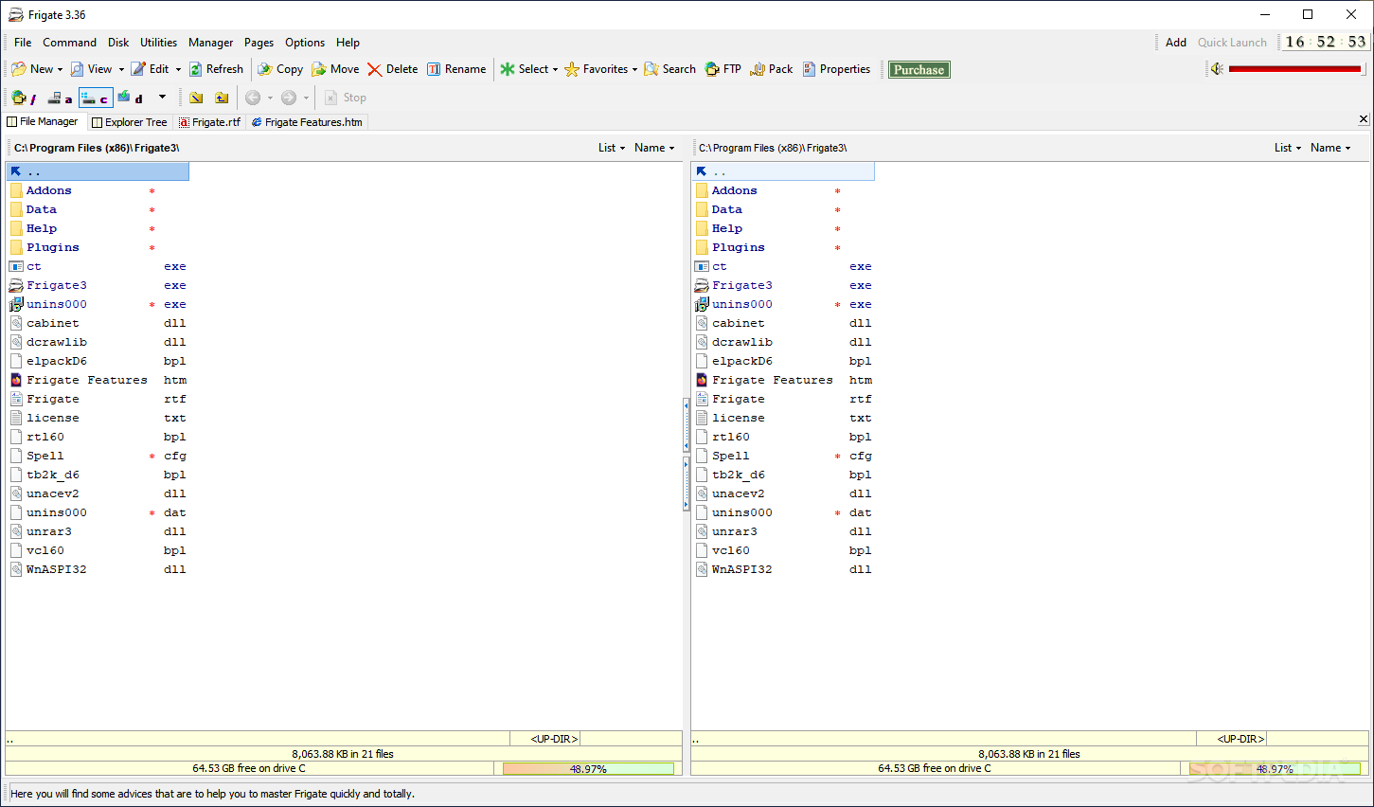Open the Options menu
The image size is (1374, 807).
click(x=305, y=43)
